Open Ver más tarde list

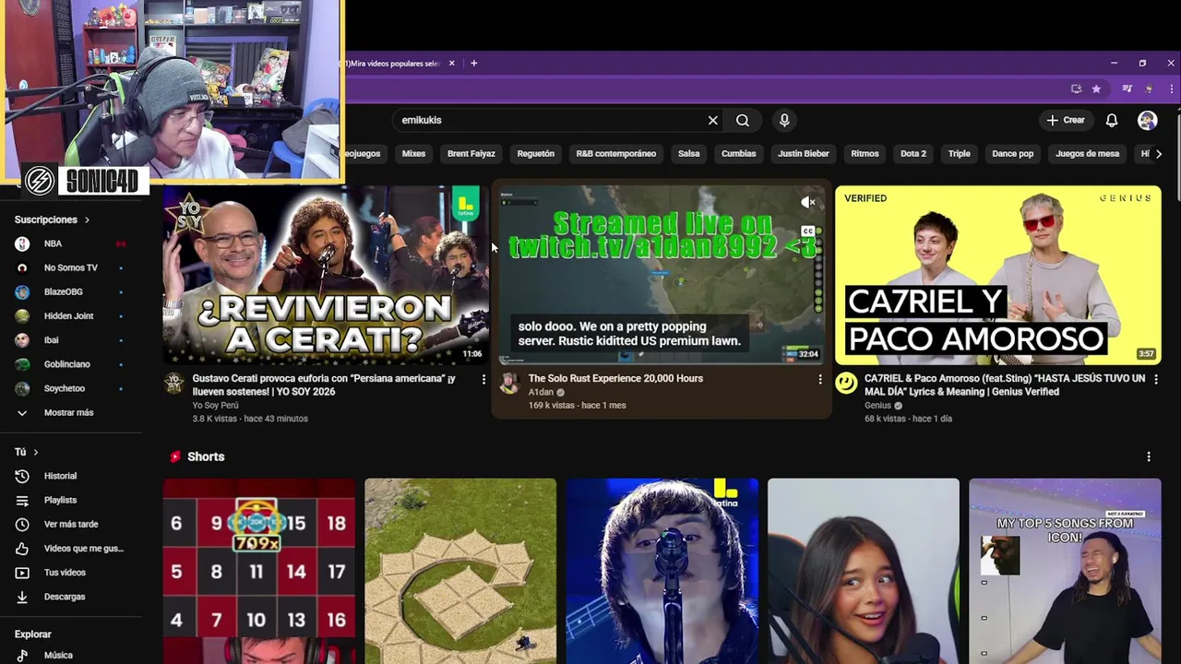(70, 524)
